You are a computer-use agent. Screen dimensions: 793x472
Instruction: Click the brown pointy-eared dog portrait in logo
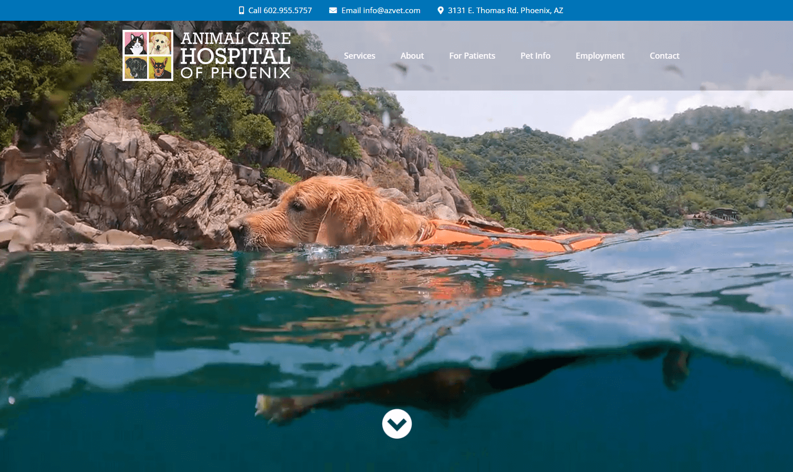pos(160,67)
